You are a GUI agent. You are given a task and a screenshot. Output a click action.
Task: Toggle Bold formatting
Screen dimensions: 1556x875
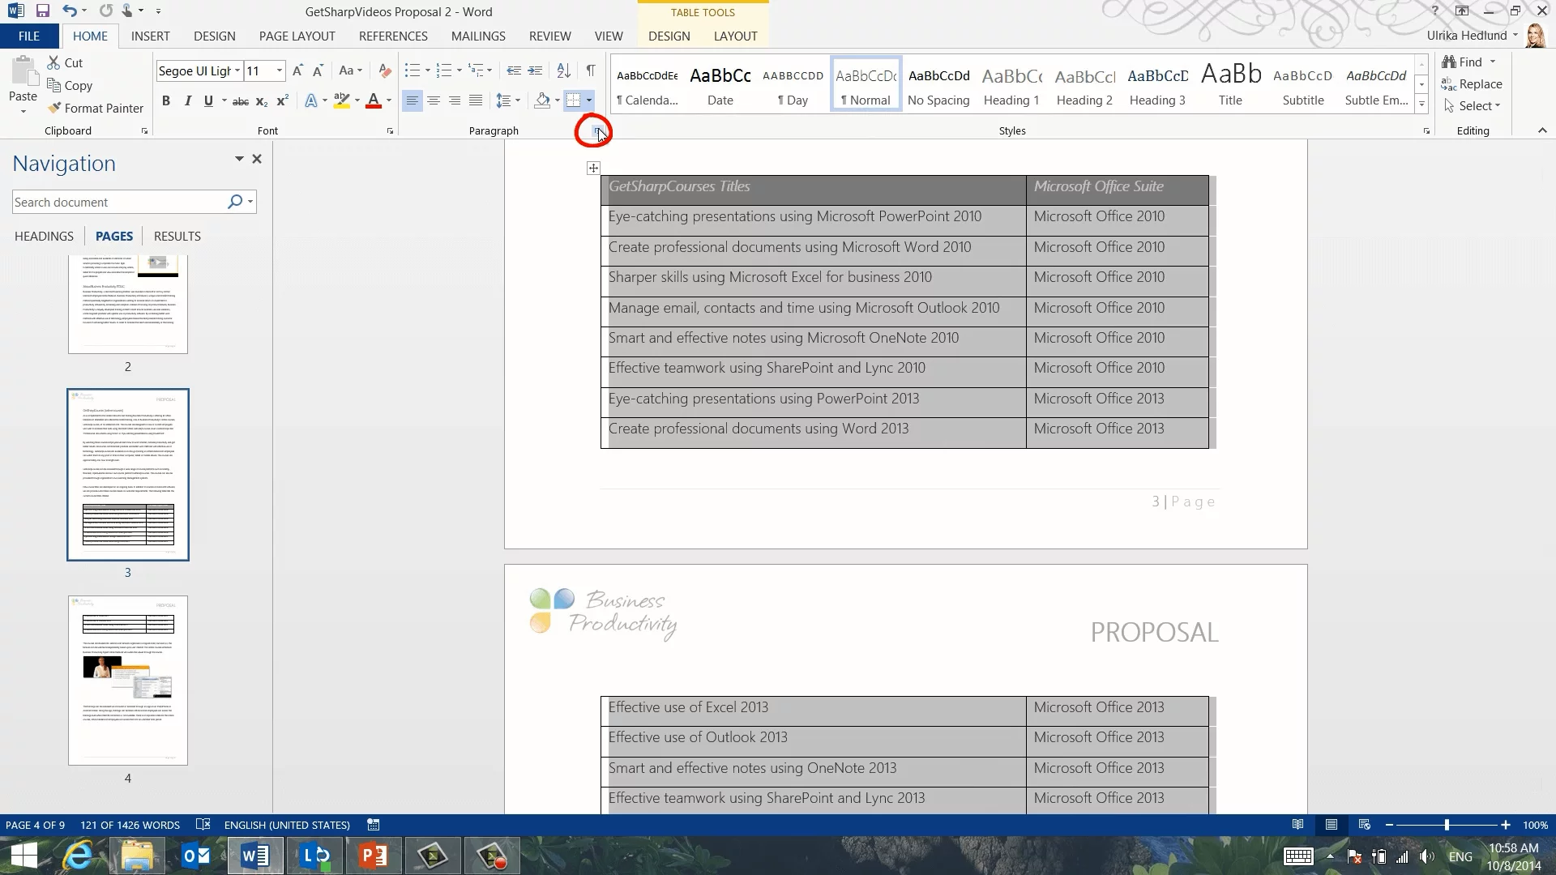click(166, 101)
